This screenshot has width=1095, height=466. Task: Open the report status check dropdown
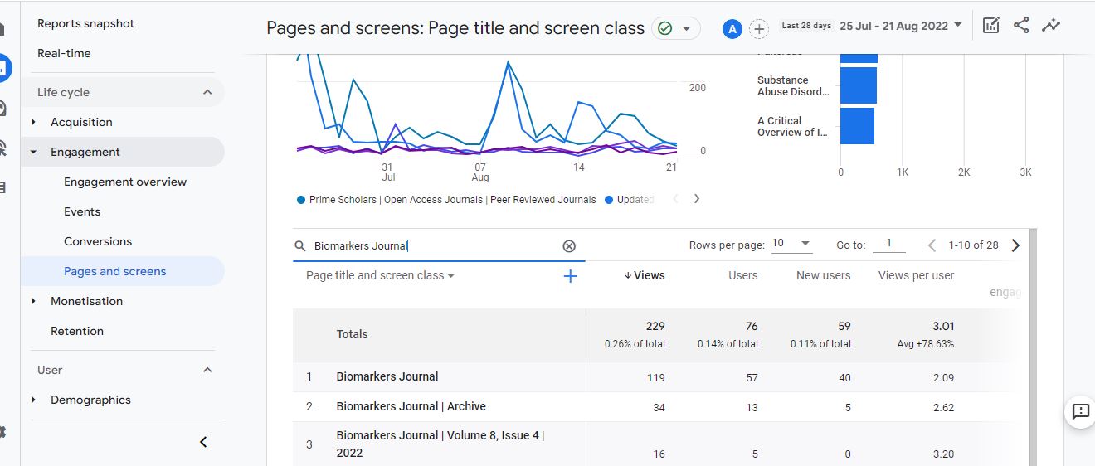tap(675, 29)
